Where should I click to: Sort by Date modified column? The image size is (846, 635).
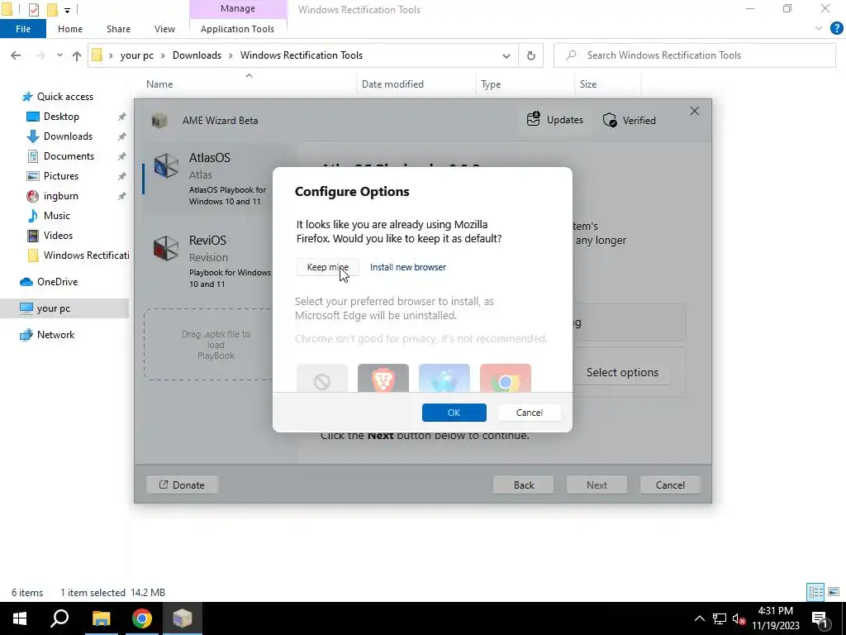click(x=392, y=84)
